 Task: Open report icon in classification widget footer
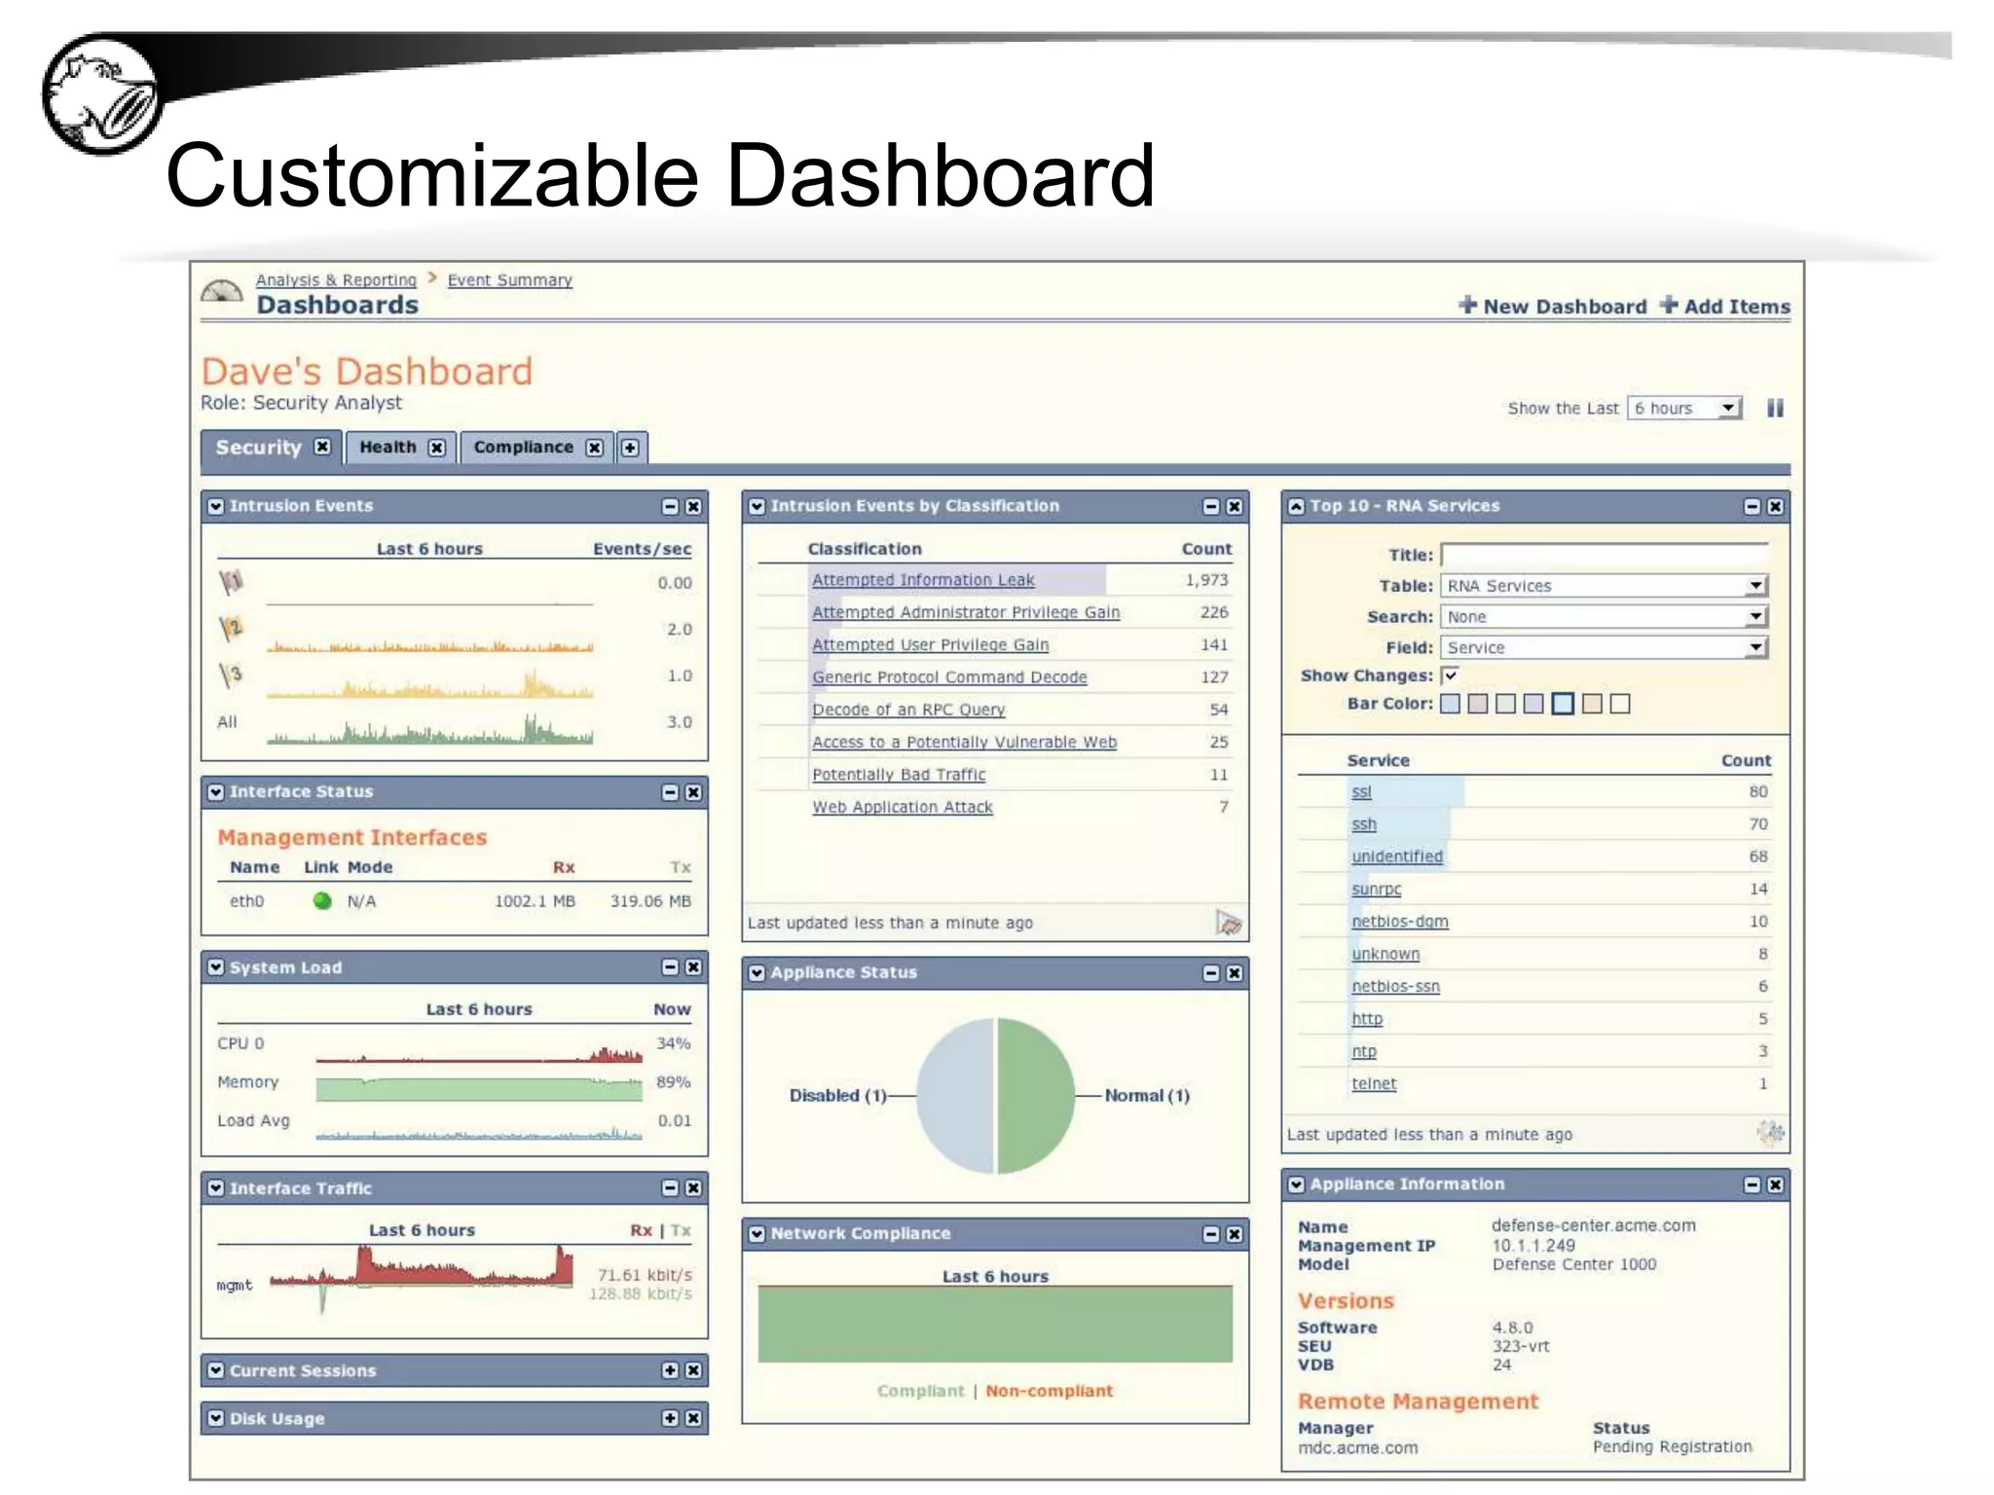(1229, 922)
